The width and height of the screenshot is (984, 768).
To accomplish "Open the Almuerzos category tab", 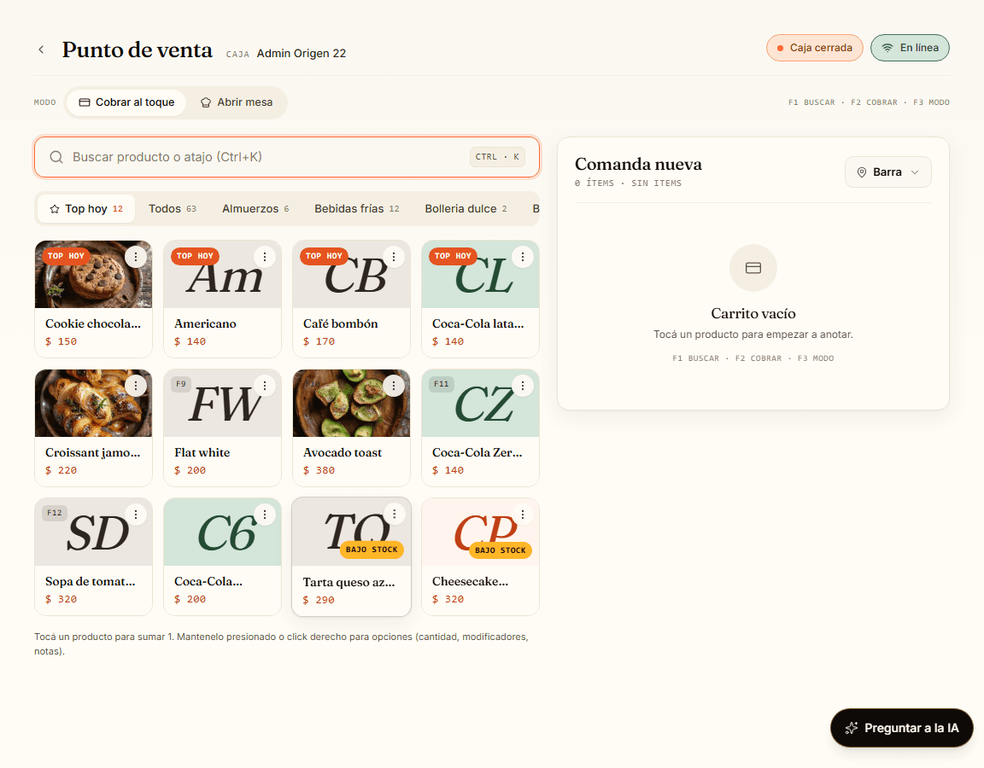I will coord(255,209).
